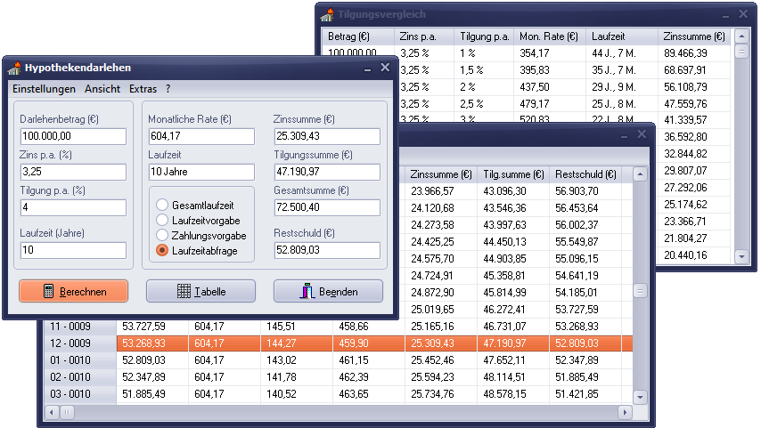
Task: Click the Tilgung p.a. column header in Tilgungsvergleich
Action: click(x=484, y=36)
